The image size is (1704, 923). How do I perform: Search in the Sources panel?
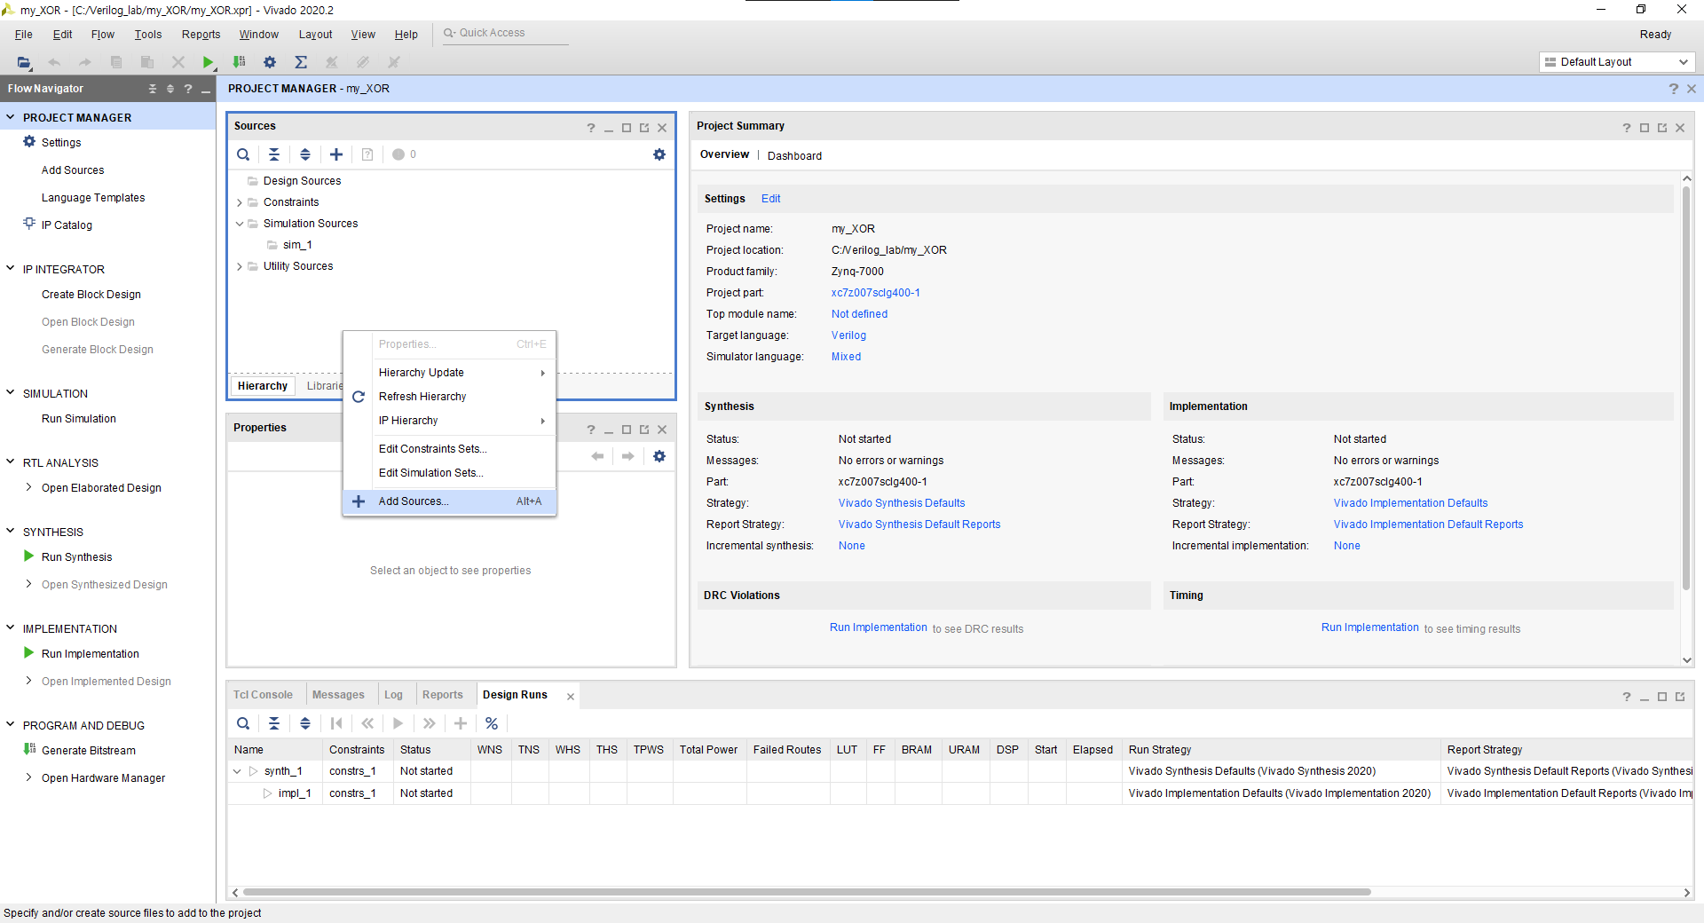tap(243, 154)
